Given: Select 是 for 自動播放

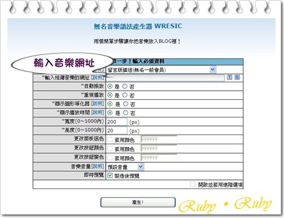Looking at the screenshot, I should (x=110, y=86).
